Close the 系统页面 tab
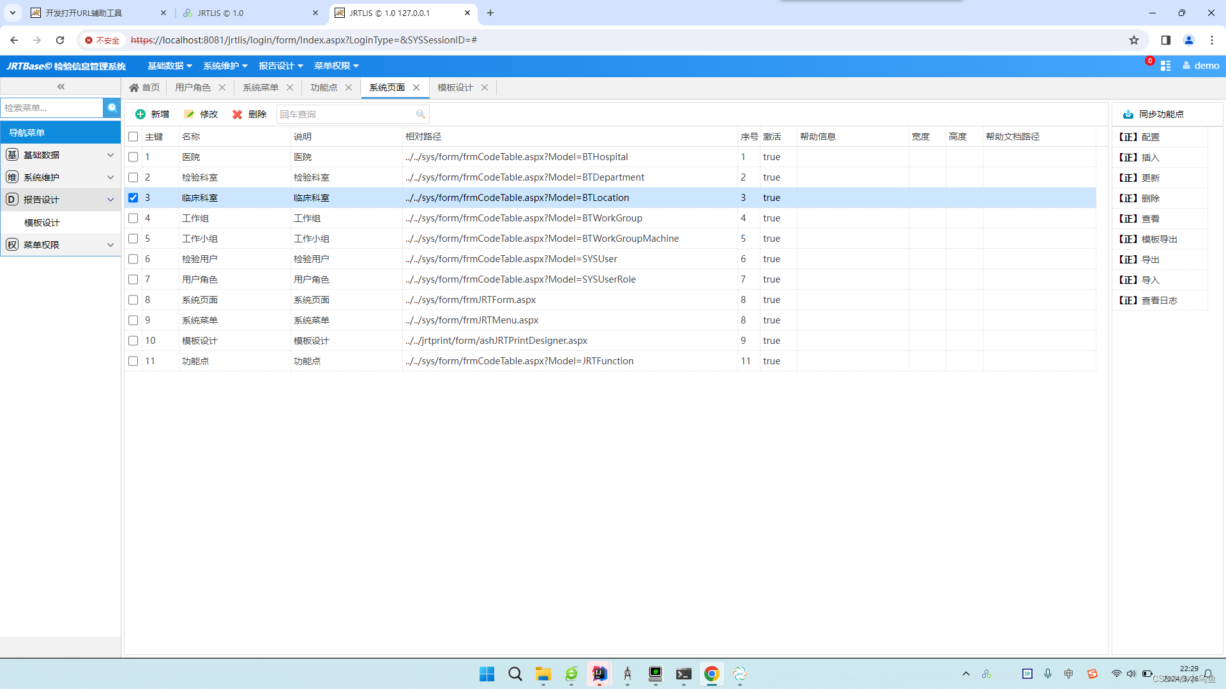Screen dimensions: 1226x689 click(x=416, y=87)
